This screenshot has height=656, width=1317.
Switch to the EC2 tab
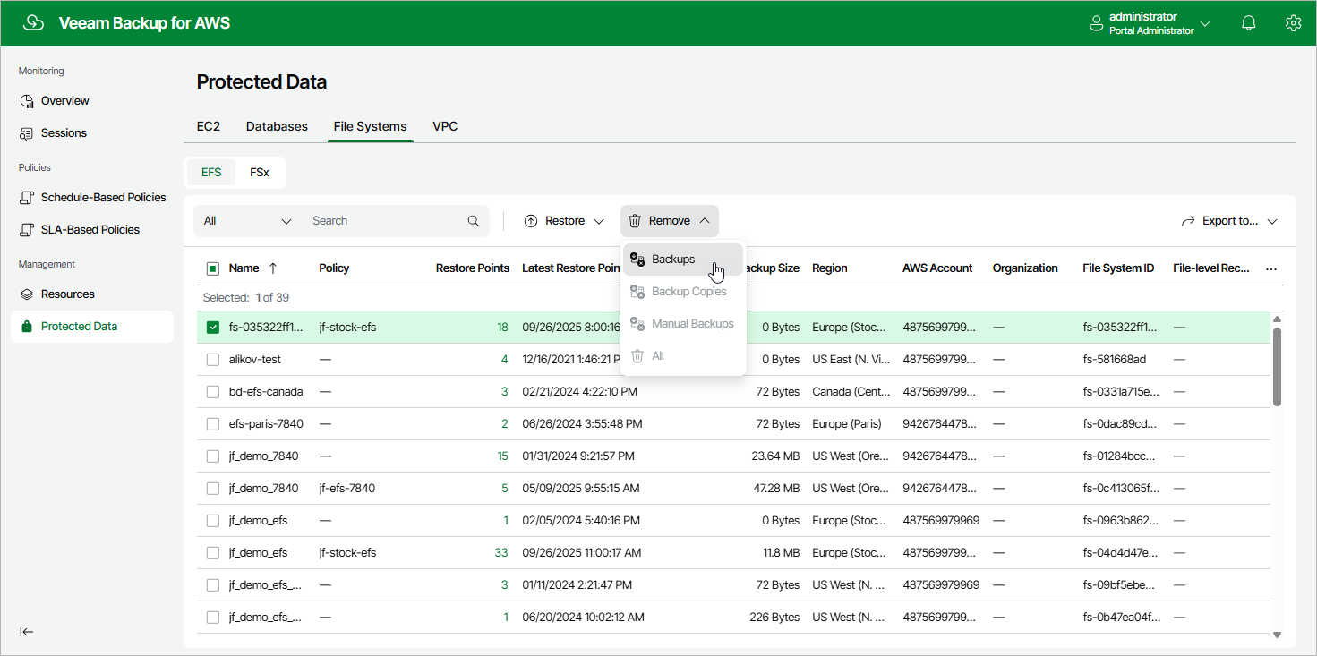pos(209,126)
